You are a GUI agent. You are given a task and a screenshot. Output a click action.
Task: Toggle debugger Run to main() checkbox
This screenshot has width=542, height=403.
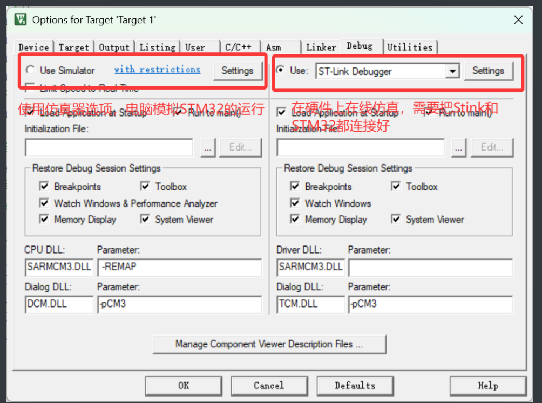tap(429, 112)
